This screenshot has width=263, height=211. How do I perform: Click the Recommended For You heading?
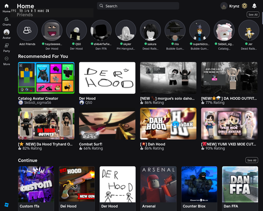coord(43,56)
